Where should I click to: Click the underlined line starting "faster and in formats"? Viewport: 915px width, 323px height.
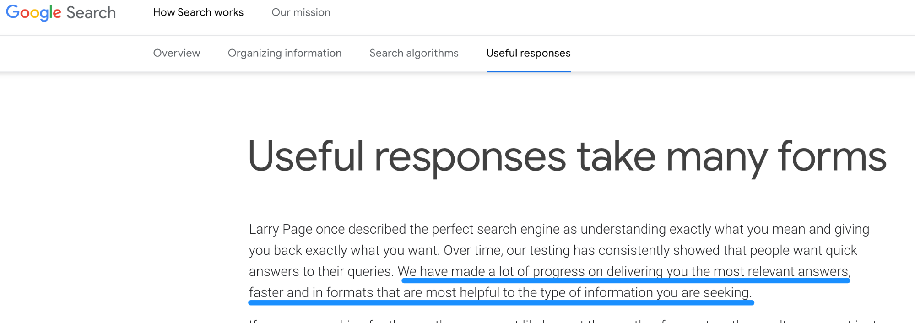click(x=500, y=292)
